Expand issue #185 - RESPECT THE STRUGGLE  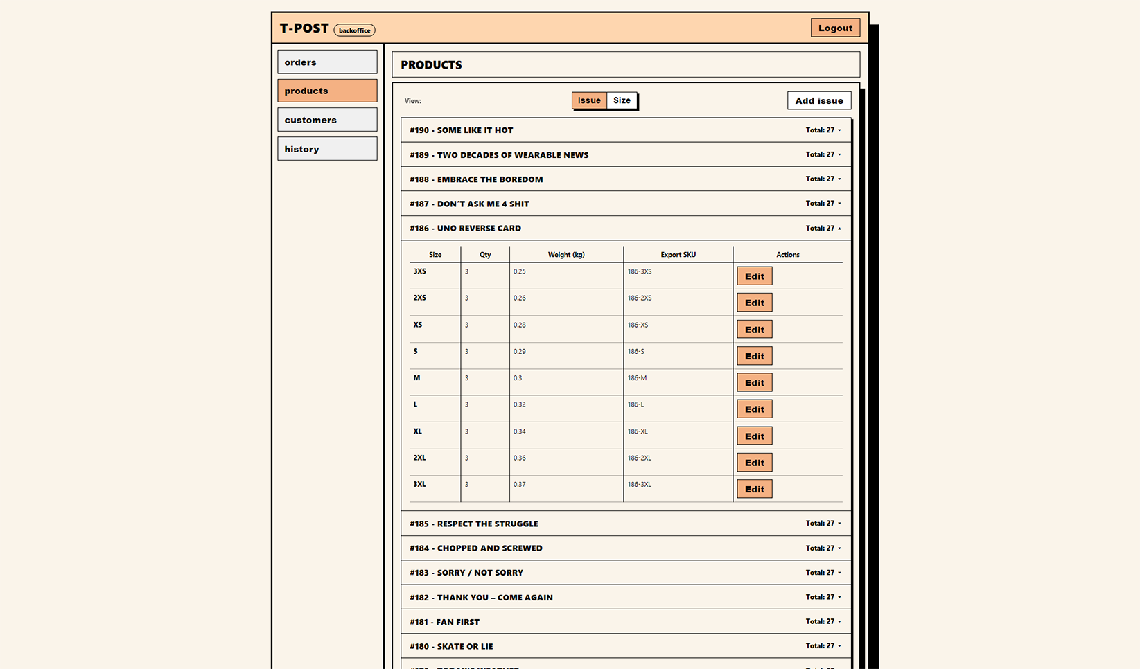point(626,524)
